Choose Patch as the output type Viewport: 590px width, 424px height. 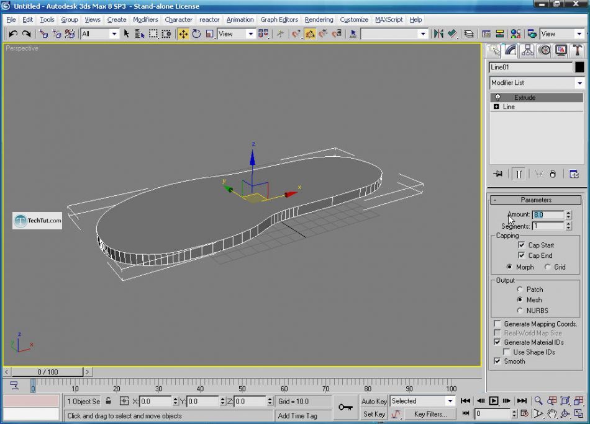520,289
